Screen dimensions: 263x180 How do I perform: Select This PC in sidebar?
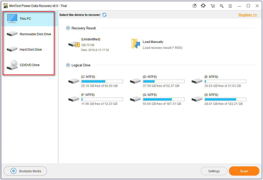click(30, 19)
